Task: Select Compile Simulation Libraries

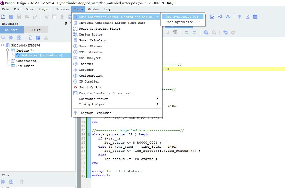Action: (x=117, y=93)
